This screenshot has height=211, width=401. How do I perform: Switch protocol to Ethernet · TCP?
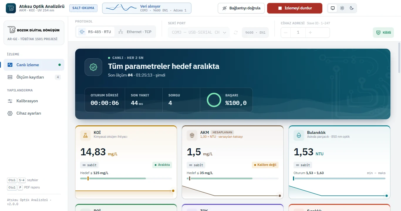[135, 32]
